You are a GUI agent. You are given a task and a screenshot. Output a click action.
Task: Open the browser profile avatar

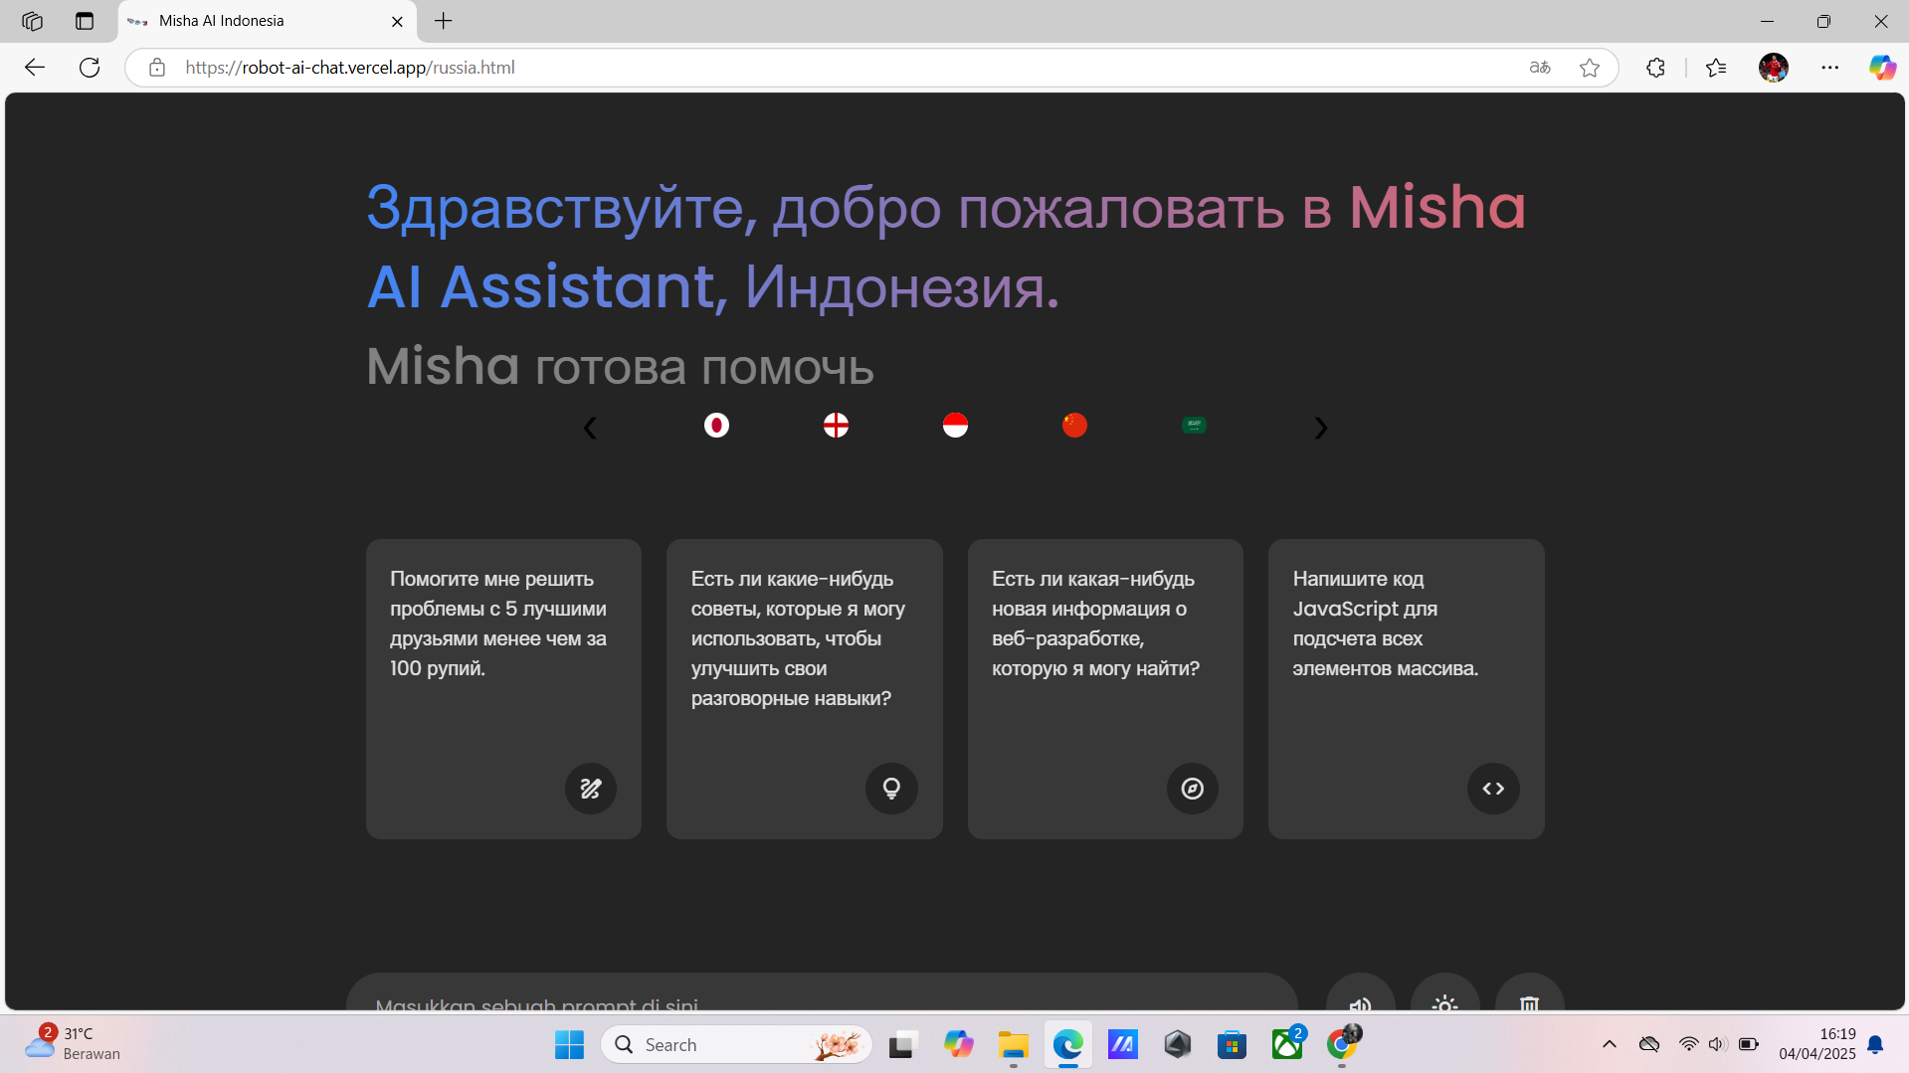tap(1774, 68)
